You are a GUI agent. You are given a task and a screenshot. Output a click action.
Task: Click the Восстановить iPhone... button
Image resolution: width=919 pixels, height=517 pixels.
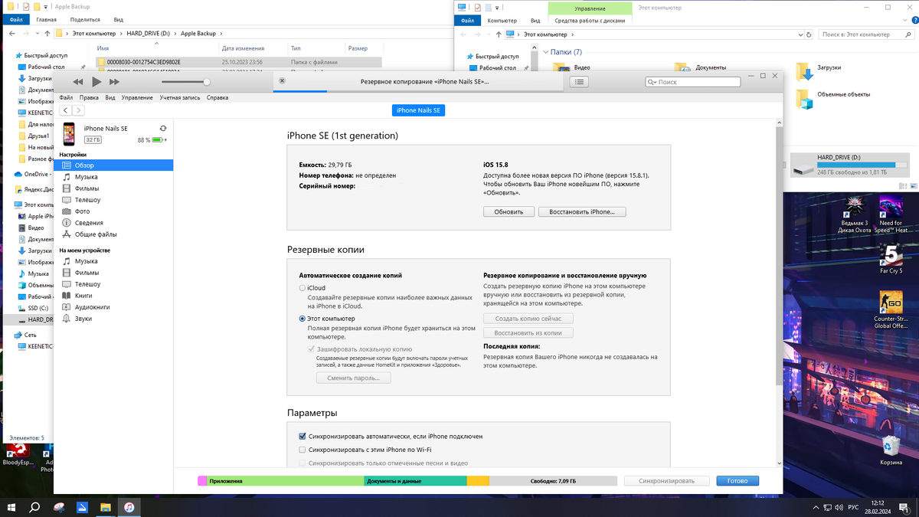pos(582,211)
